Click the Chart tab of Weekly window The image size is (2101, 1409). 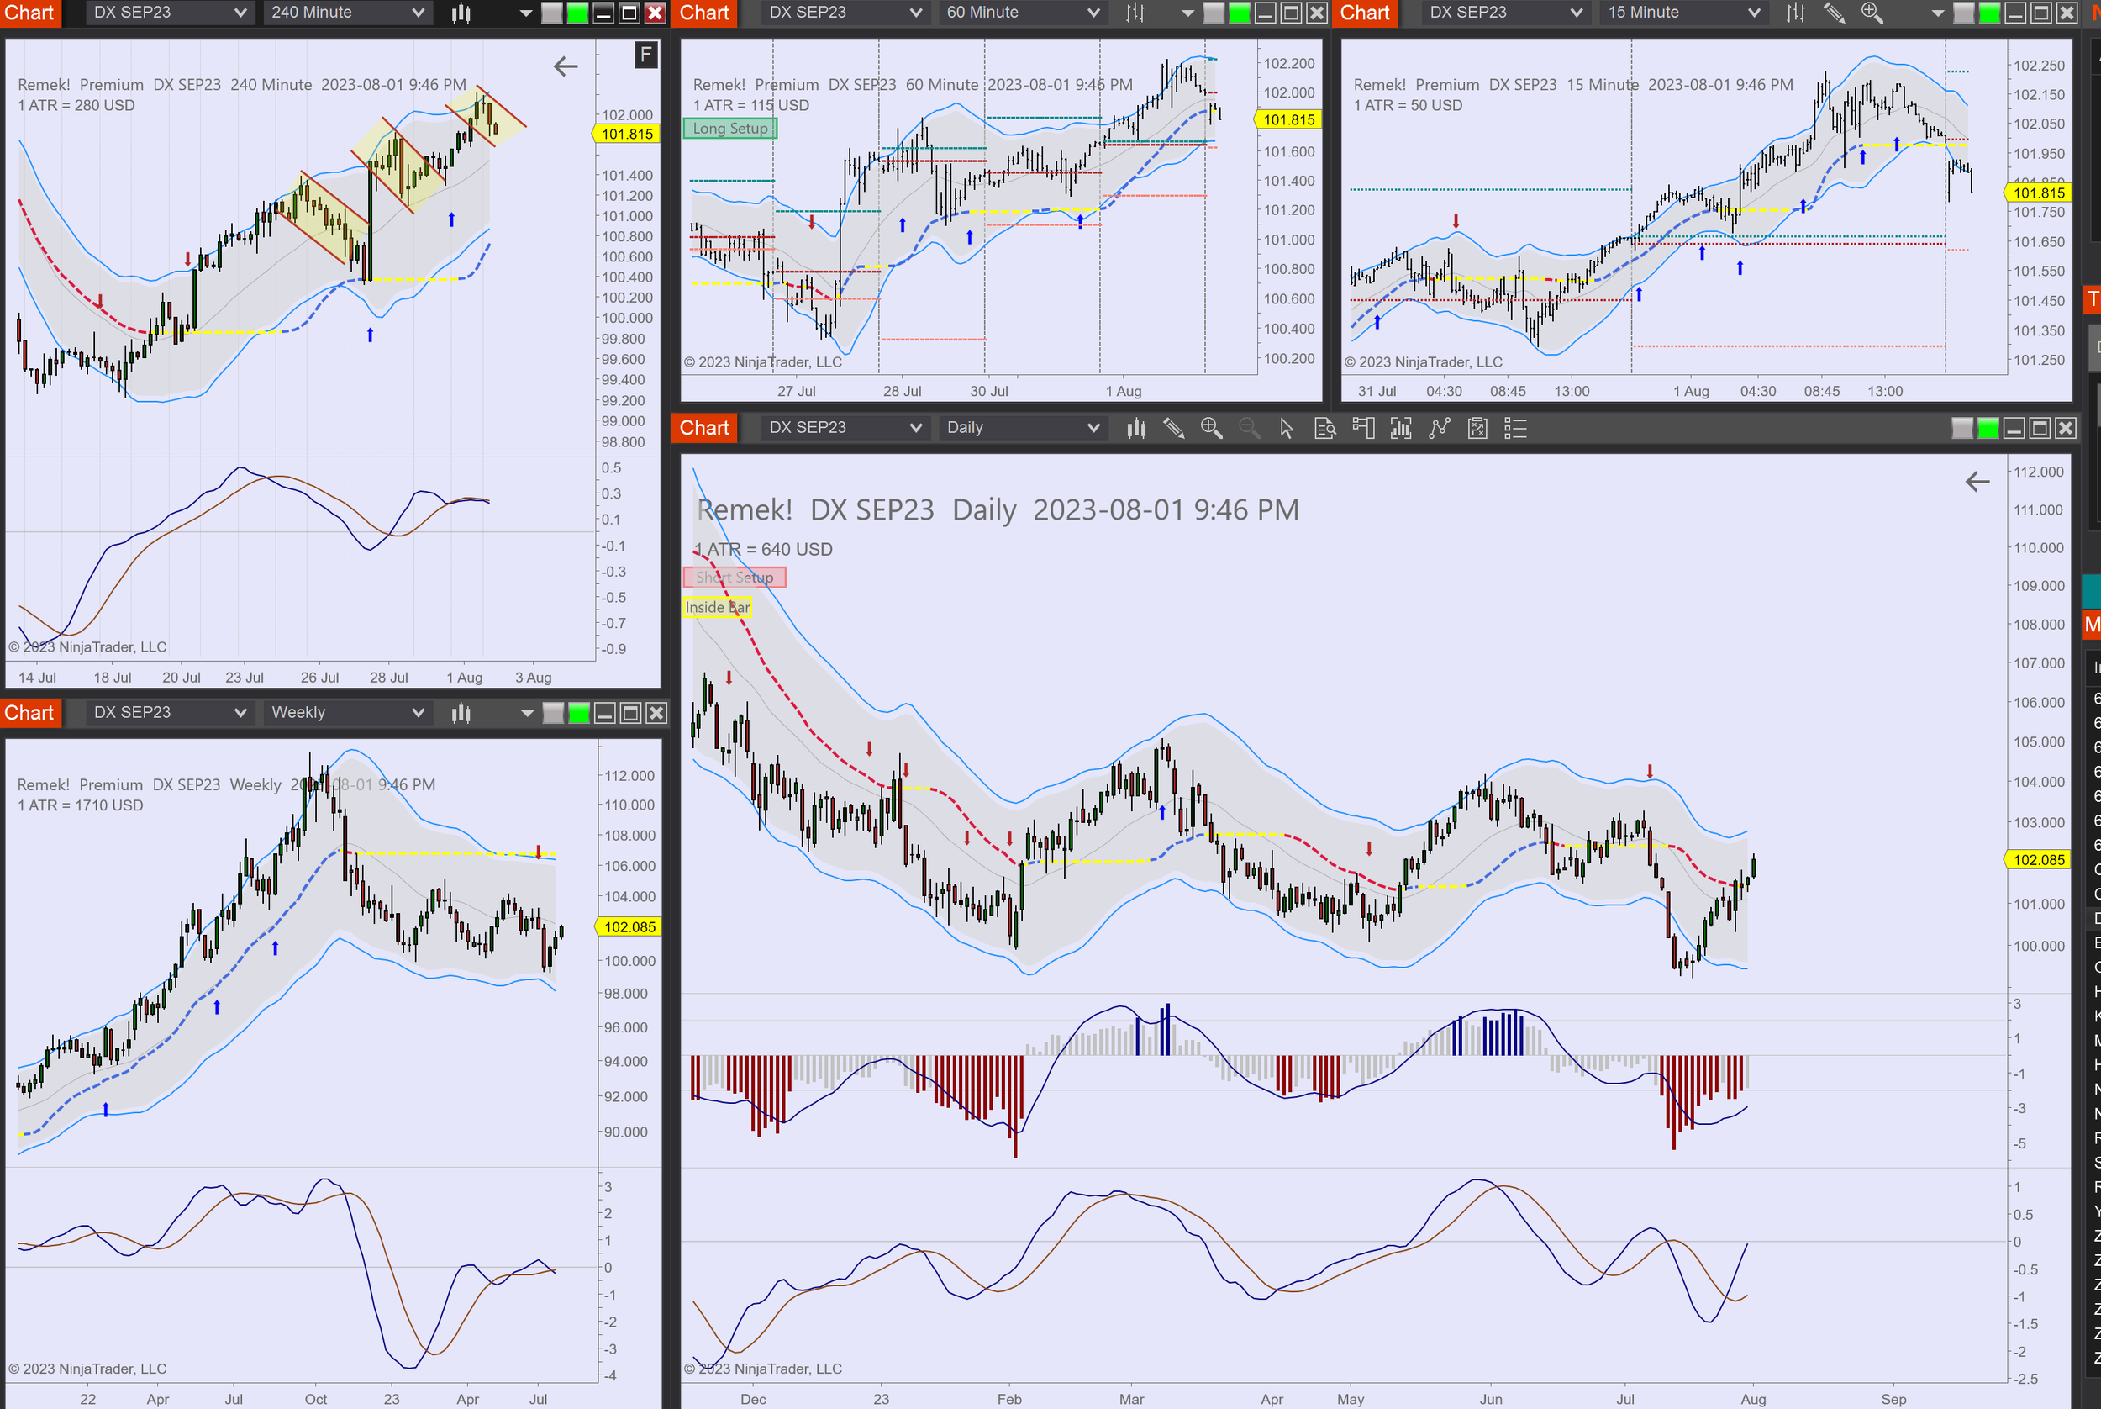29,713
